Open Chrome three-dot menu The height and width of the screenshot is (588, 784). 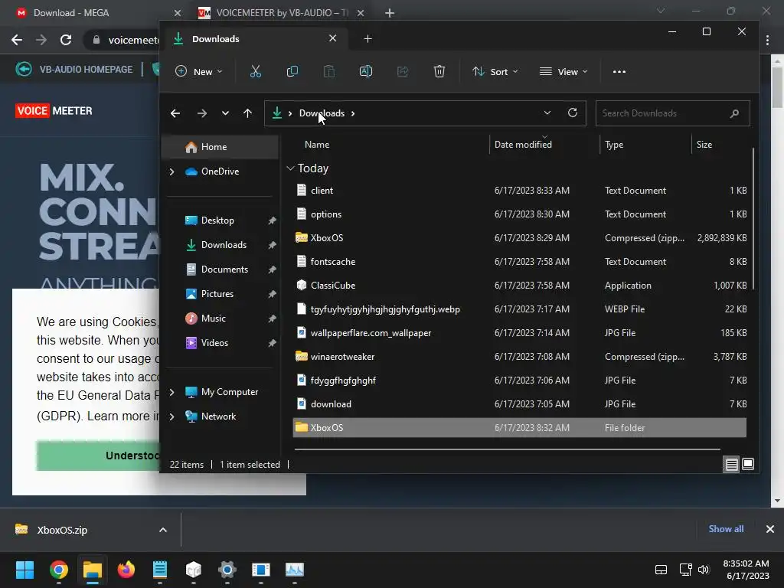(767, 40)
